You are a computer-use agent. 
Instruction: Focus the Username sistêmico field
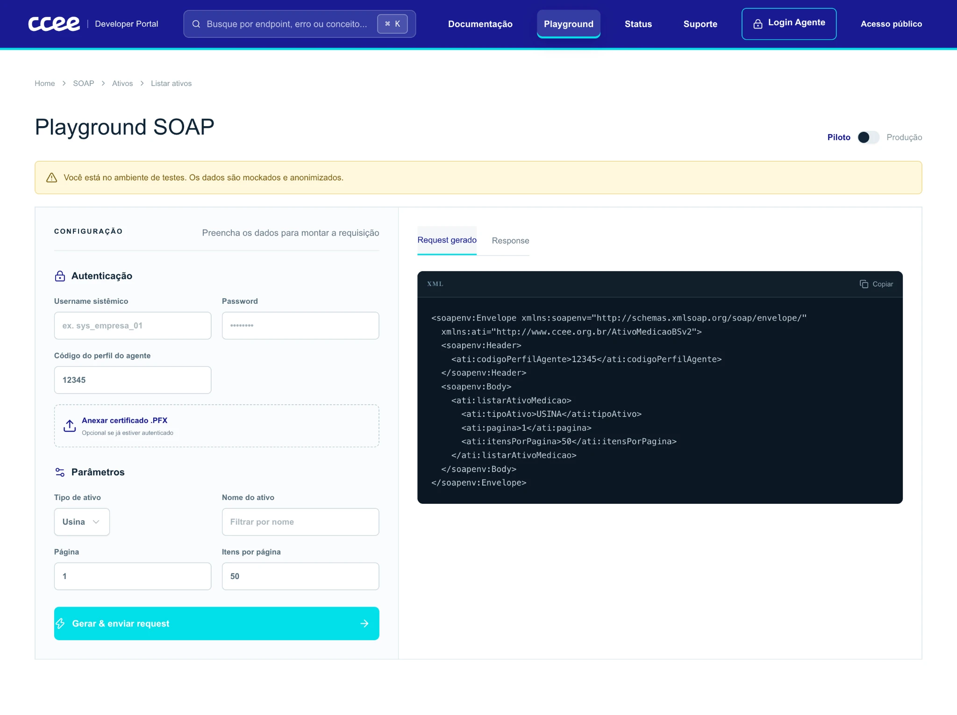pyautogui.click(x=133, y=326)
